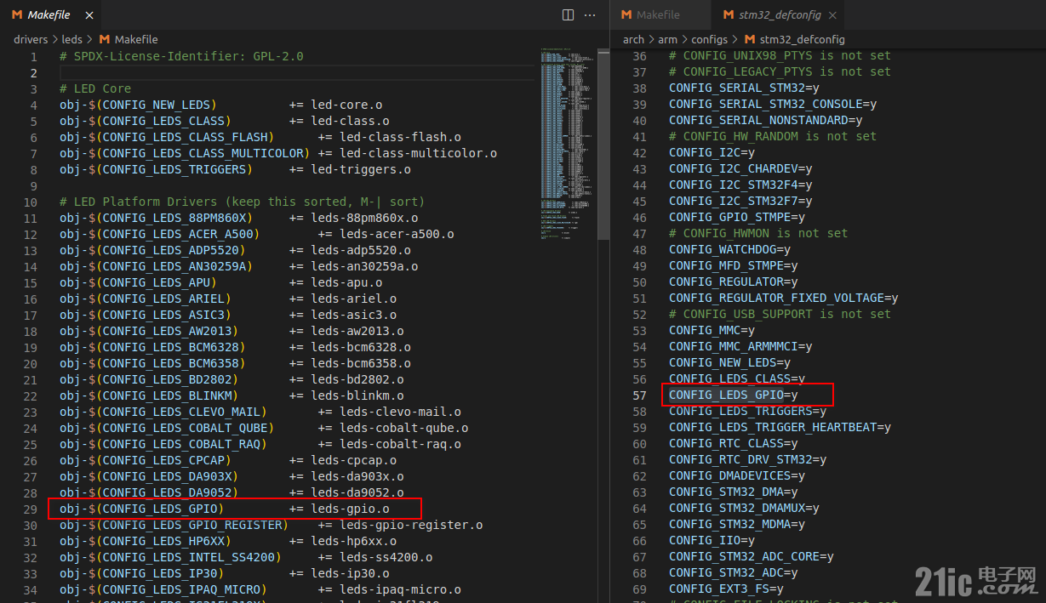Close the stm32_defconfig tab
Screen dimensions: 1046x603
pyautogui.click(x=832, y=15)
